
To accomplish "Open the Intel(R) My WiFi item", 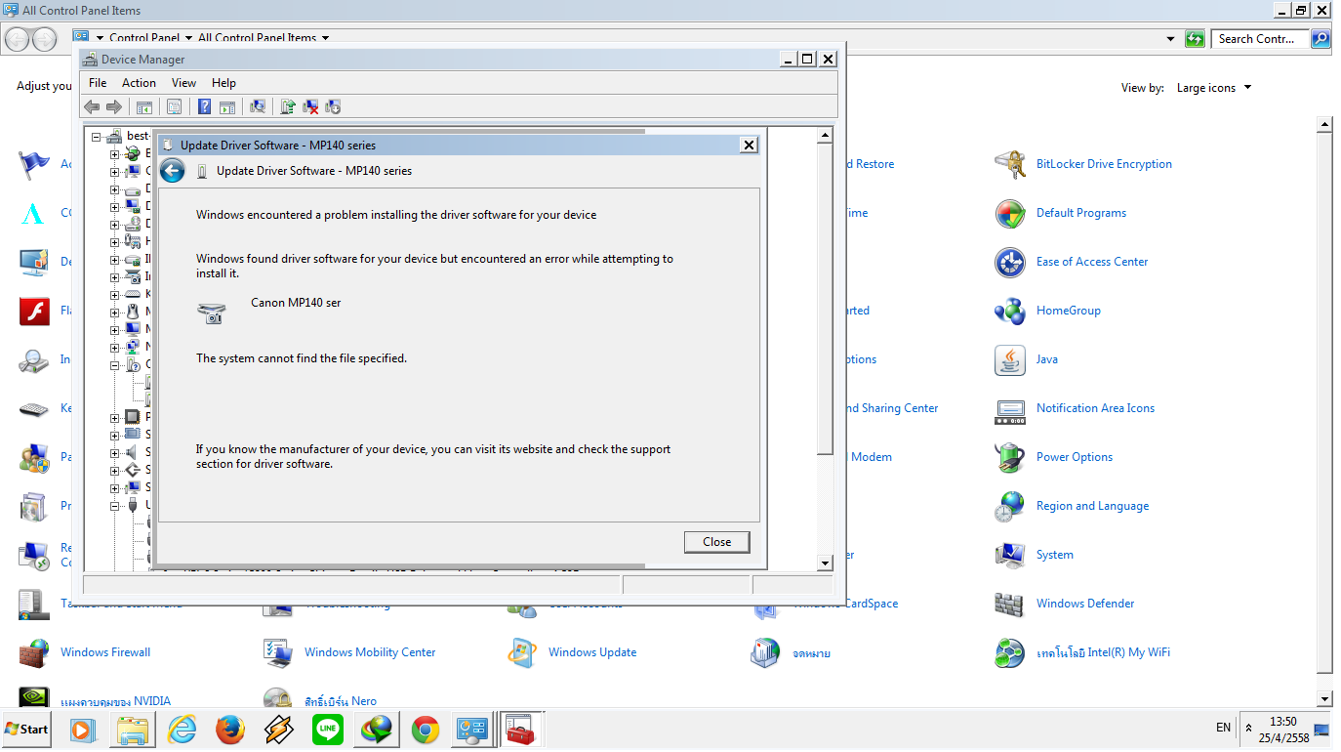I will [1103, 652].
